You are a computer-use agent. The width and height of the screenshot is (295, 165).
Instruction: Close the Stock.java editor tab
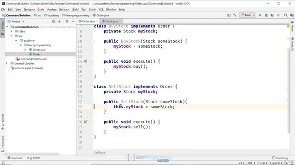click(x=120, y=22)
